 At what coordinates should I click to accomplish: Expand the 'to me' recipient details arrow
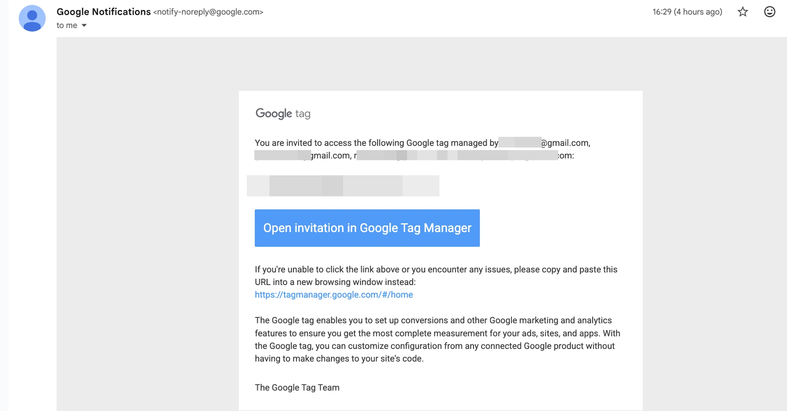84,25
